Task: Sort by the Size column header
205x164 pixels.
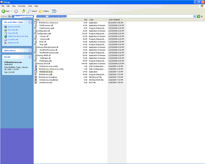Action: [80, 20]
